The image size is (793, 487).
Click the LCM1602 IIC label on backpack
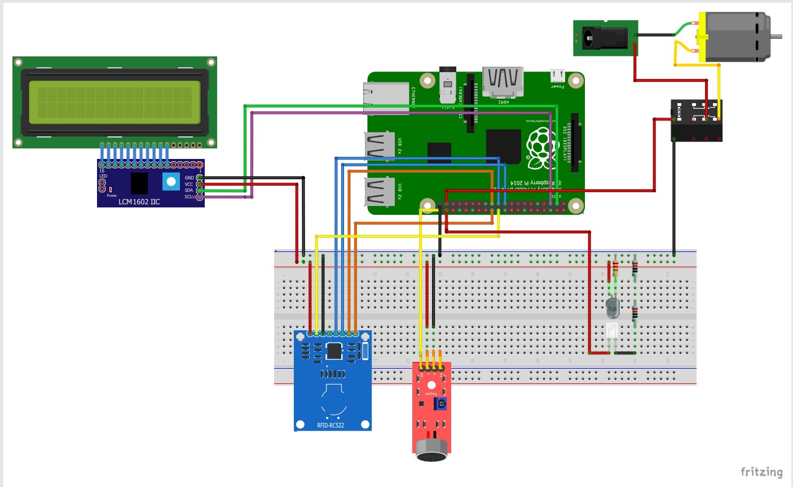pyautogui.click(x=139, y=202)
